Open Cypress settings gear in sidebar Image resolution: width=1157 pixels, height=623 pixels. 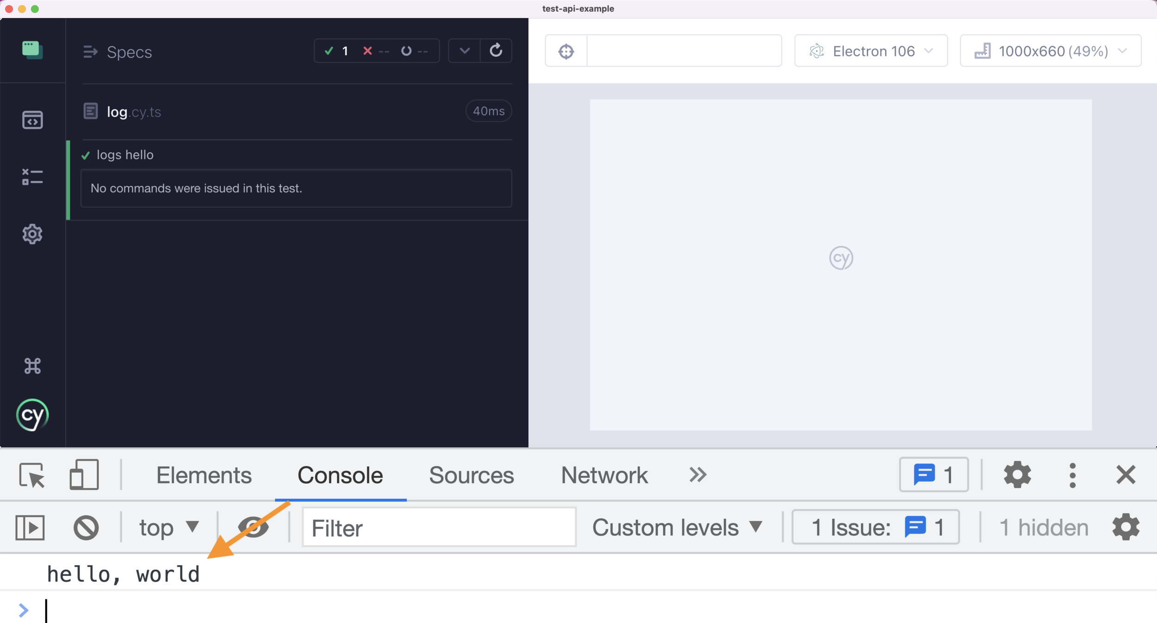point(32,234)
